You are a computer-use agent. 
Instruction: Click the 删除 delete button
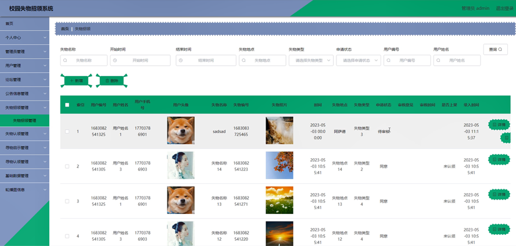112,81
